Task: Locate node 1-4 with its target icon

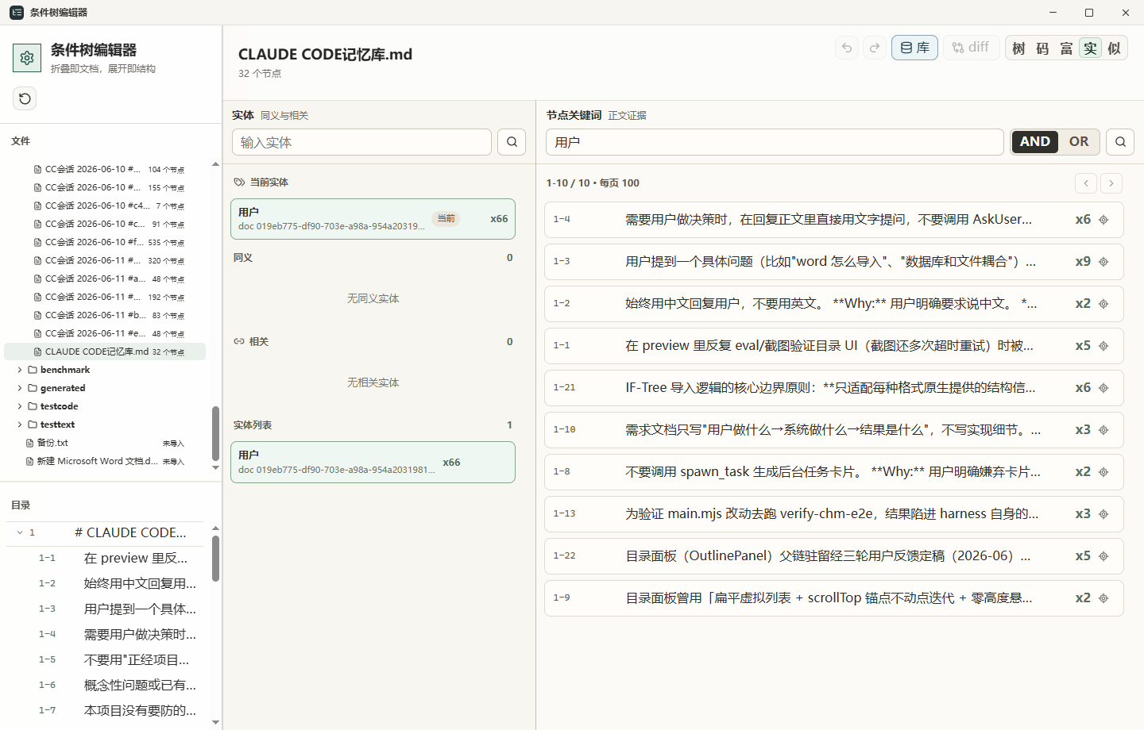Action: 1103,220
